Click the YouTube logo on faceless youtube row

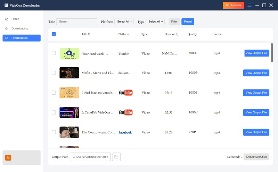[125, 93]
